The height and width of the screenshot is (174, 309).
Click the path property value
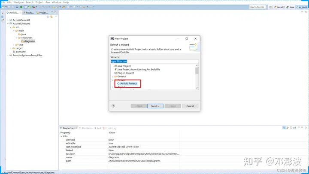[134, 161]
